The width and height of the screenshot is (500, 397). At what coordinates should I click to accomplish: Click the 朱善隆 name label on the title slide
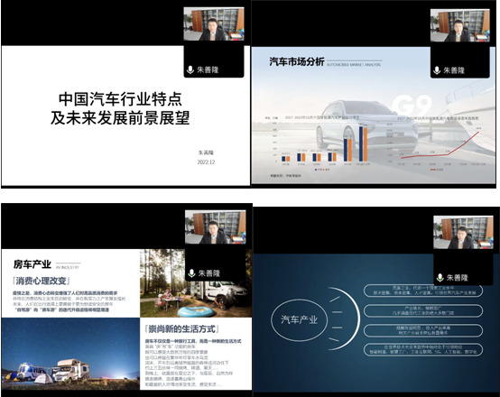[208, 69]
